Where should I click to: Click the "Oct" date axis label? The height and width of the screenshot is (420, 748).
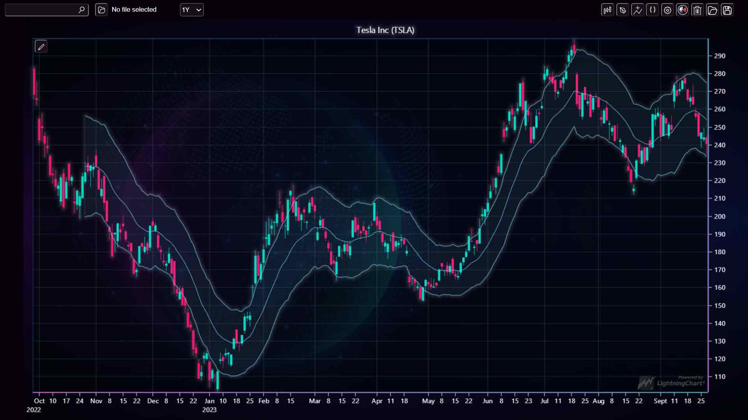[x=39, y=401]
